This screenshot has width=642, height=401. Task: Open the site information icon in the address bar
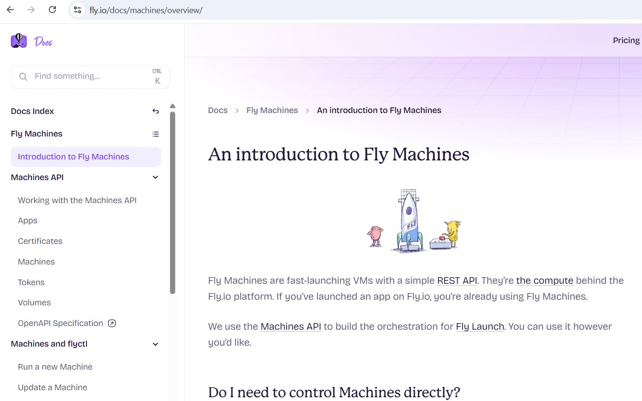coord(77,10)
